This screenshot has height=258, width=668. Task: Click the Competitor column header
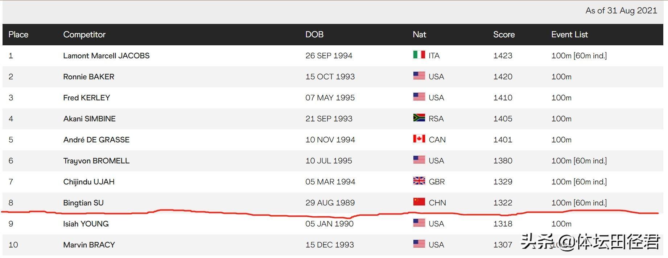[x=84, y=34]
